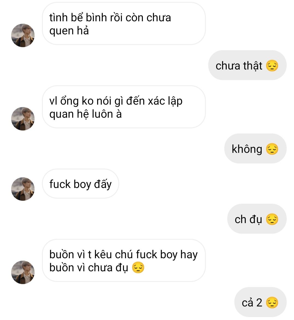The width and height of the screenshot is (294, 320).
Task: Tap the pensive emoji after 'không'
Action: pyautogui.click(x=272, y=149)
